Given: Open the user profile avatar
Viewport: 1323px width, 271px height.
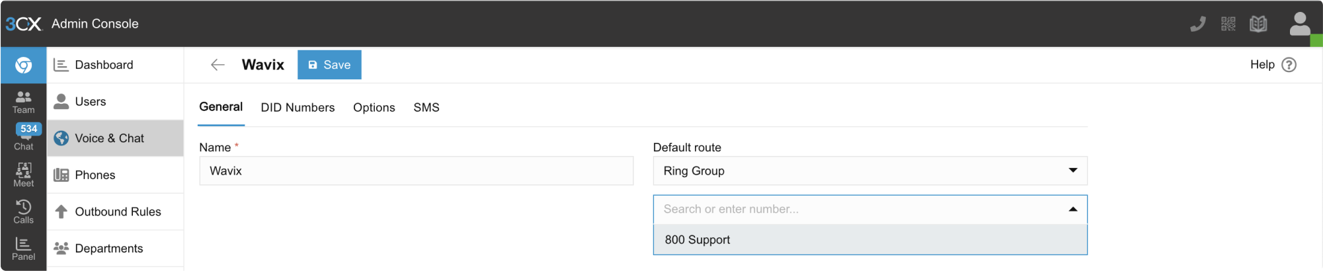Looking at the screenshot, I should coord(1299,24).
